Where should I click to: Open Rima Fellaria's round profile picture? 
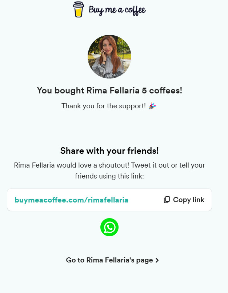109,56
